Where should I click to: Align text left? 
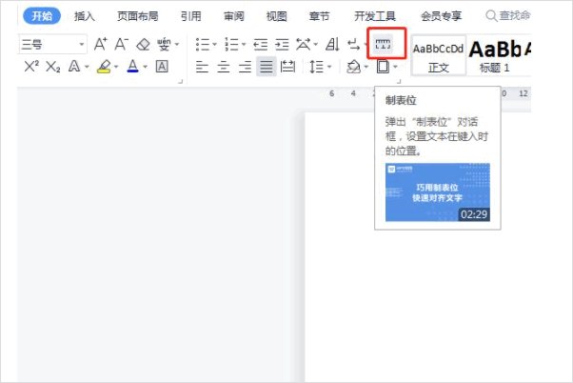pos(202,67)
